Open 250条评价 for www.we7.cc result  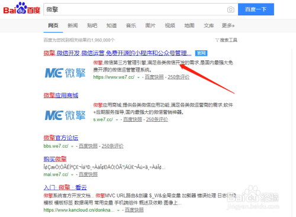[179, 77]
